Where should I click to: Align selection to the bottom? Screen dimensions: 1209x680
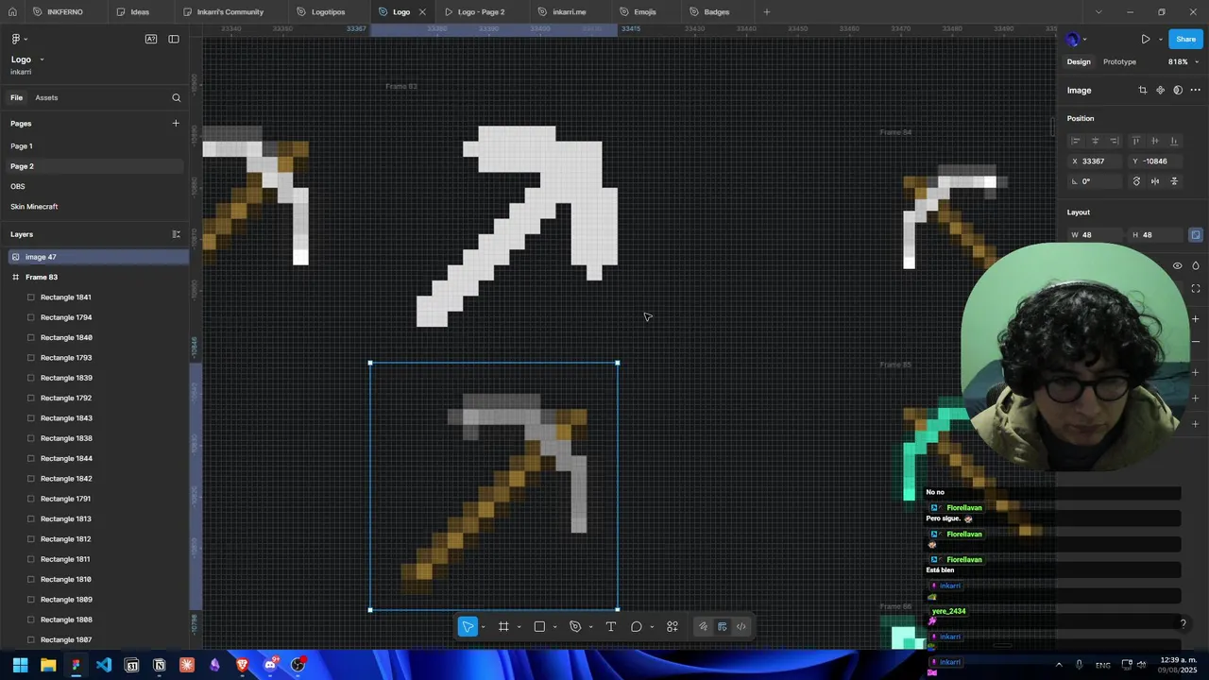1174,141
